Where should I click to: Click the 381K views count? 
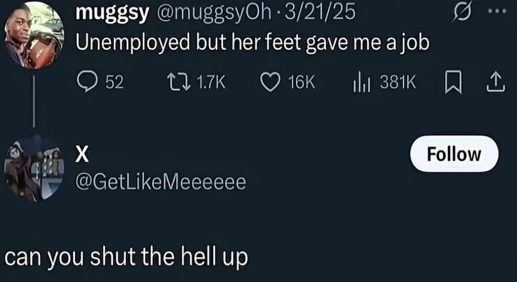click(x=398, y=83)
